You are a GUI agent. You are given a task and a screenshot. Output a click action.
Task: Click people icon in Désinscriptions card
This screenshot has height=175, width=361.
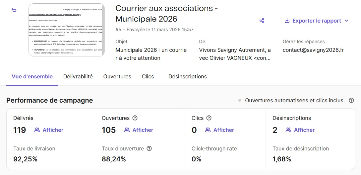(x=288, y=130)
